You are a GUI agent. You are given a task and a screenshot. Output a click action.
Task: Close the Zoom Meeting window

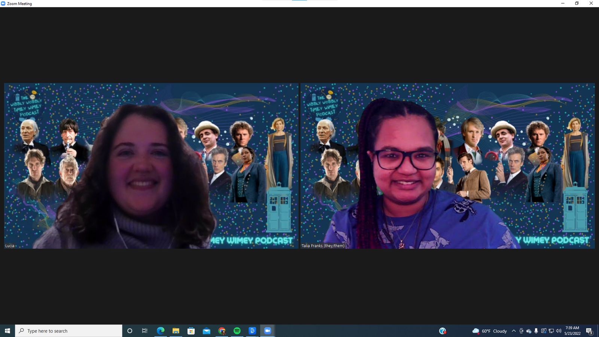(591, 3)
